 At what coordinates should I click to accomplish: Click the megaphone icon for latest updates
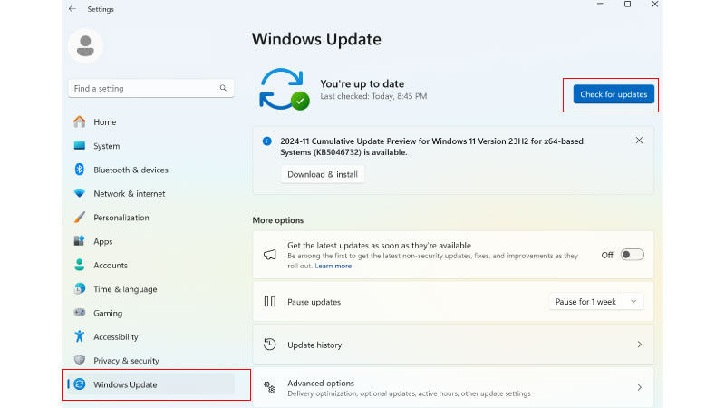click(269, 255)
